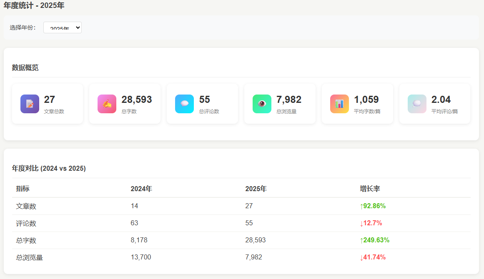Image resolution: width=484 pixels, height=279 pixels.
Task: Select the 文章数 table row label
Action: point(26,206)
